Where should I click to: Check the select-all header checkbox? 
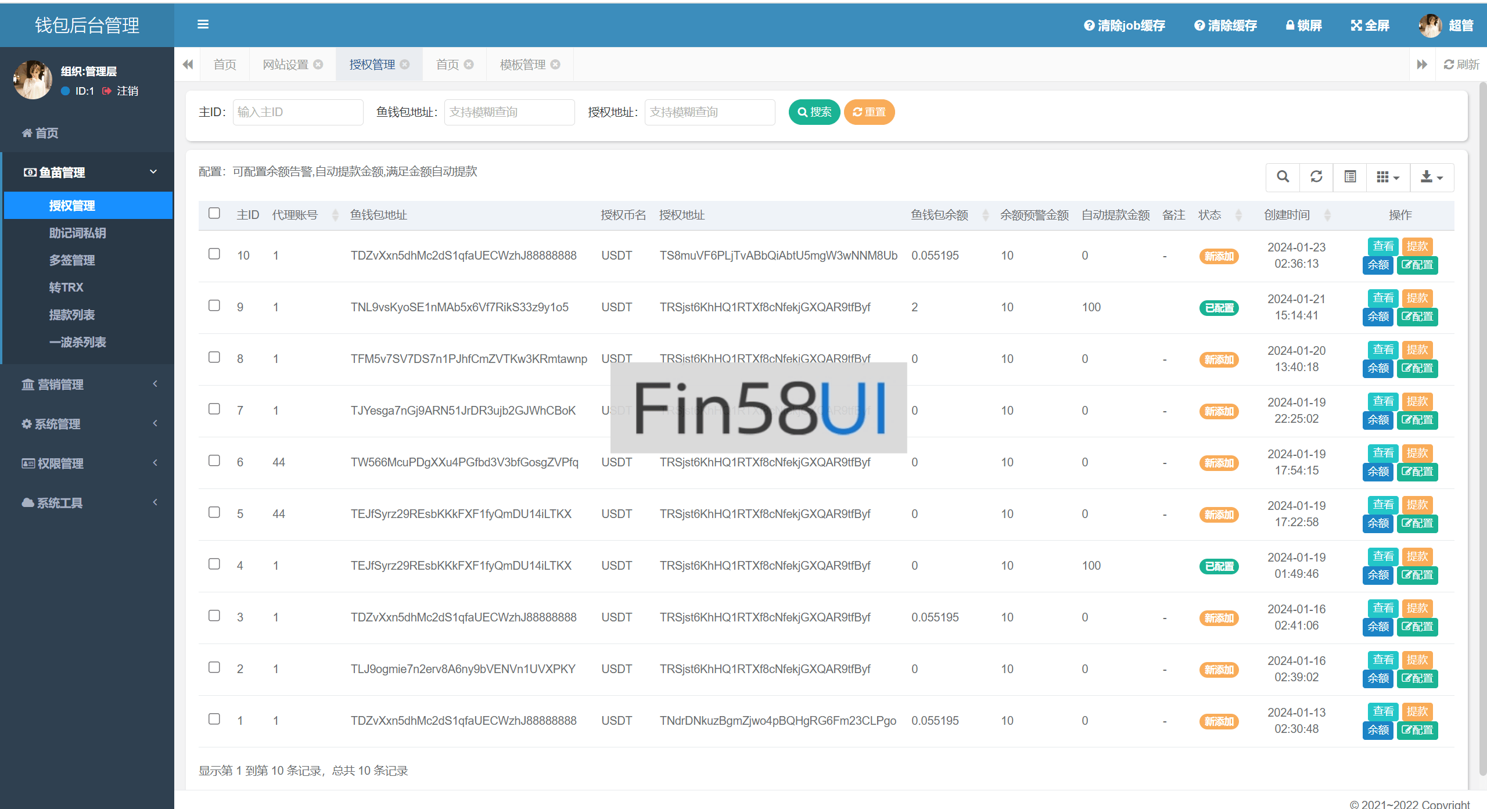214,213
